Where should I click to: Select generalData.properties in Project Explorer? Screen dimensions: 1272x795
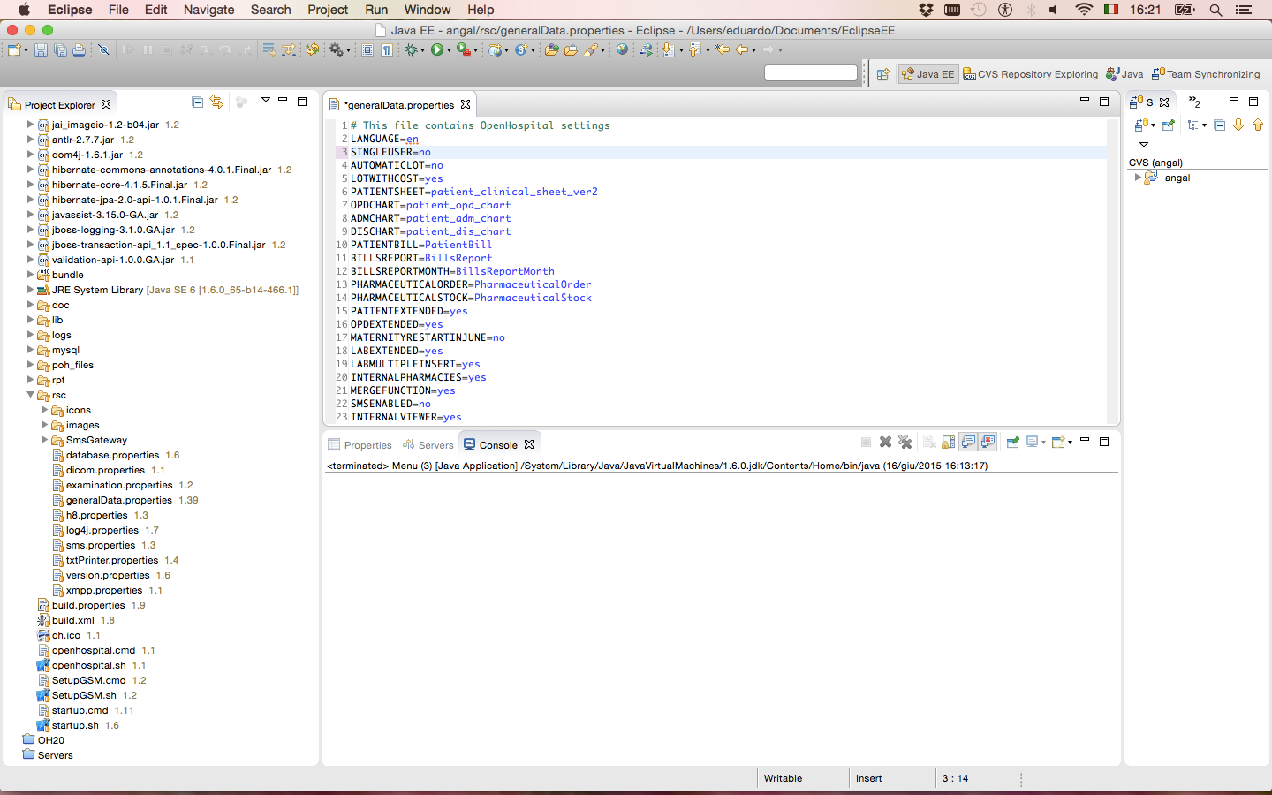(x=118, y=500)
